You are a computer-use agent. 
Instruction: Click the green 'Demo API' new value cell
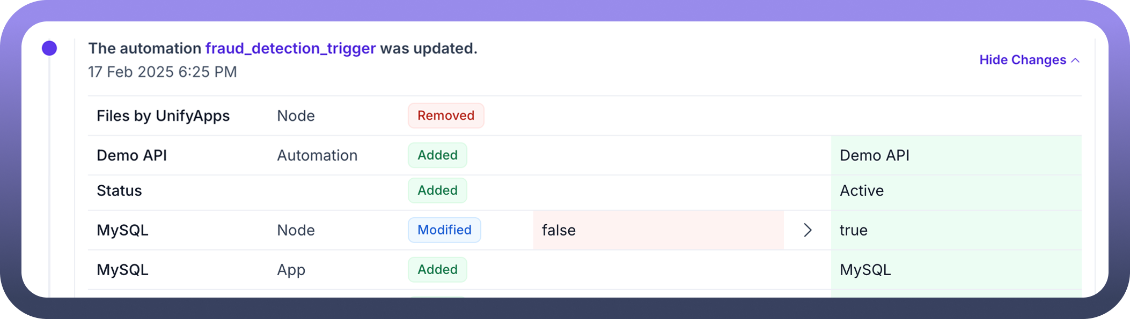click(x=956, y=155)
